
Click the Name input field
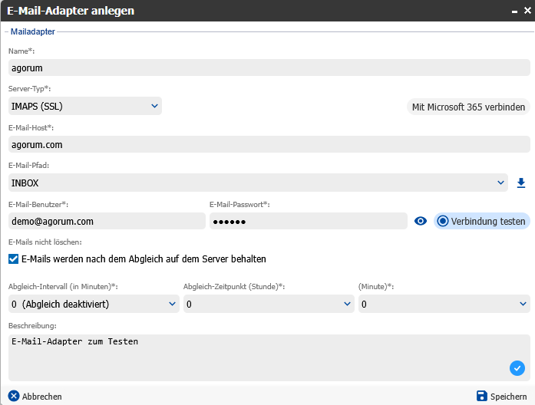(x=269, y=67)
